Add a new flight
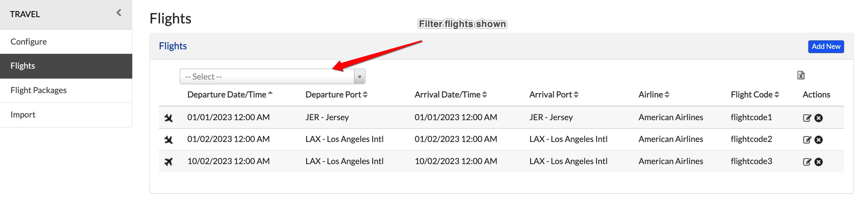Screen dimensions: 859x208 pyautogui.click(x=826, y=47)
